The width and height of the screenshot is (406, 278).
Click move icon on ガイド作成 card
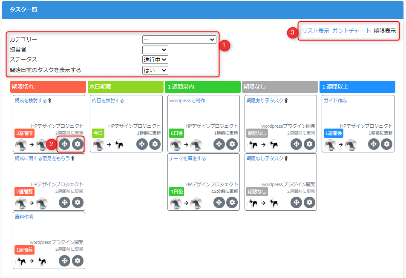[x=374, y=144]
